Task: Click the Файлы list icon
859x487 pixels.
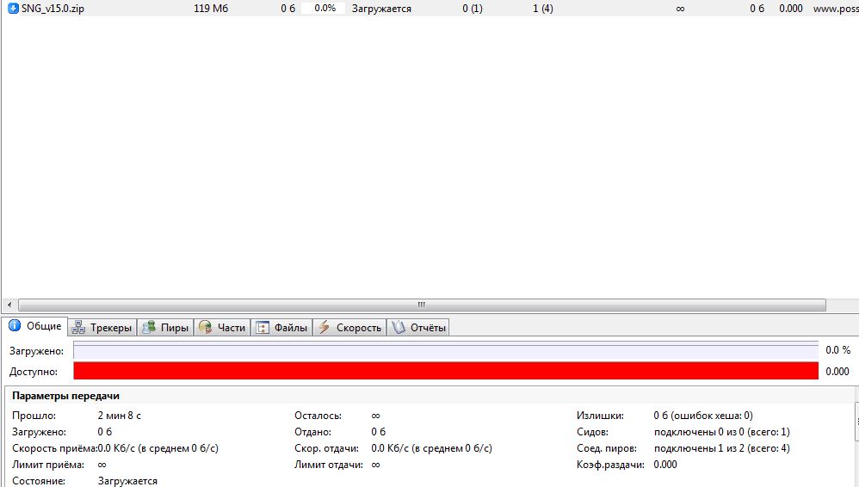Action: 263,328
